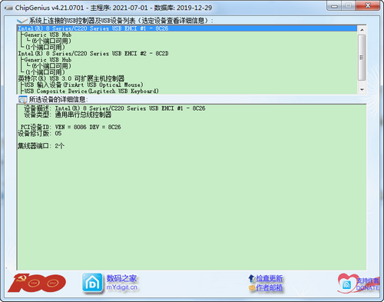Click the ChipGenius title bar app icon
This screenshot has width=384, height=302.
8,8
